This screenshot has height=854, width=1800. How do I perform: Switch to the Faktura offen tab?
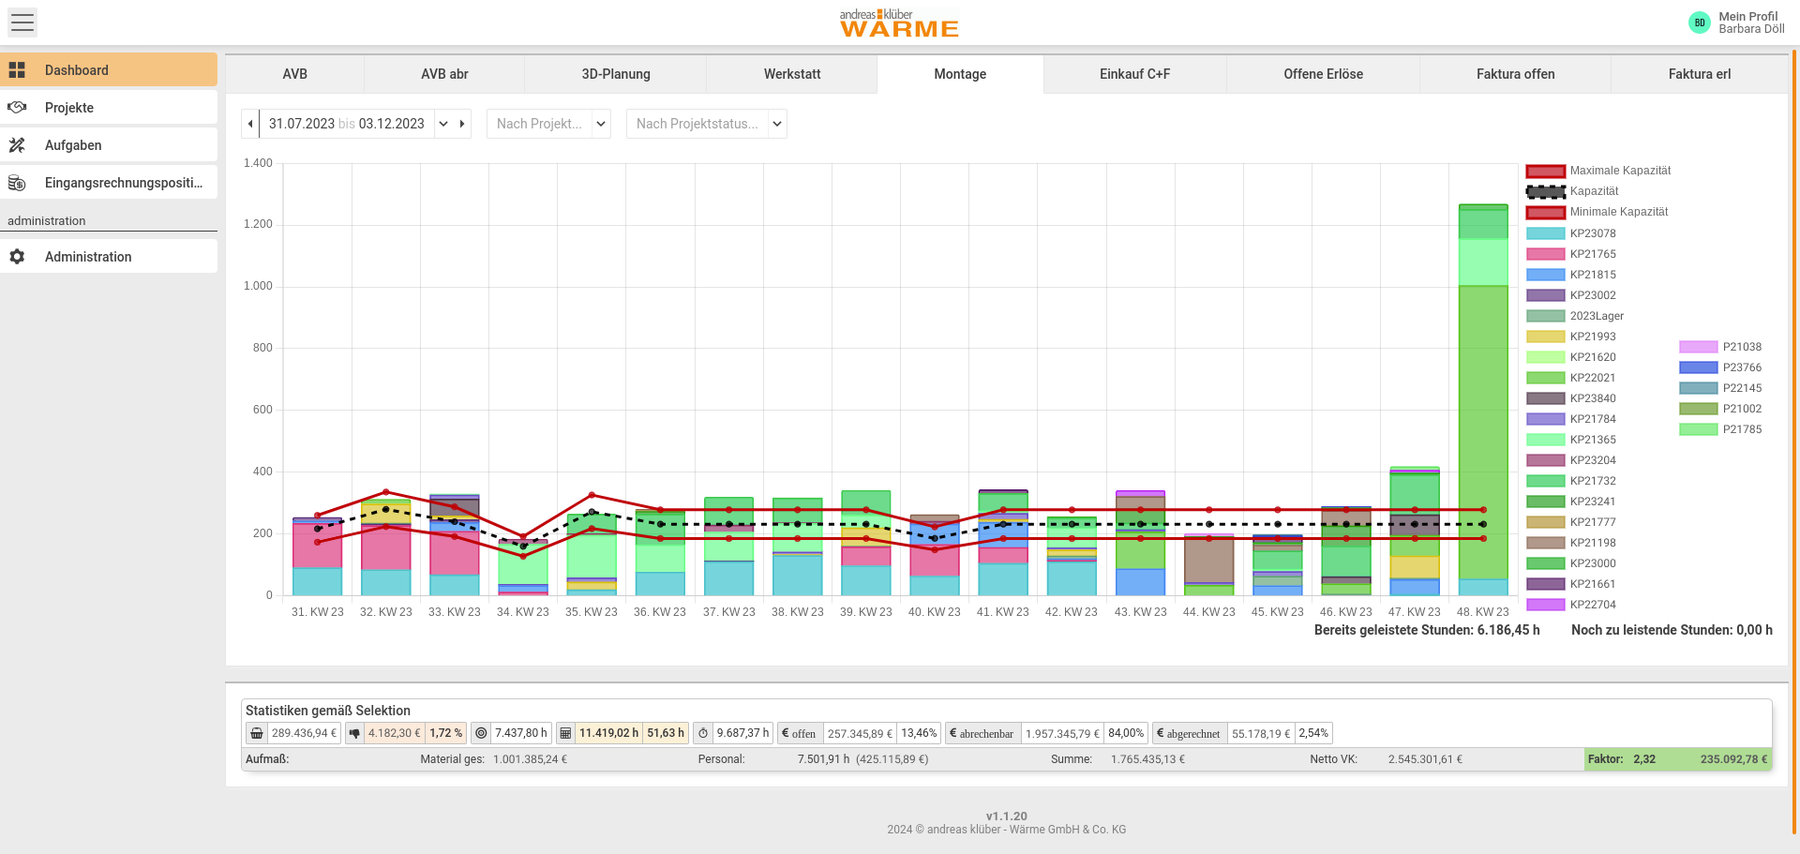click(1514, 74)
